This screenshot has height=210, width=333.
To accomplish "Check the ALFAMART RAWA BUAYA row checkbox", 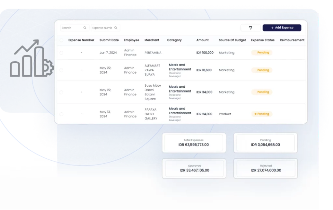I will [61, 70].
